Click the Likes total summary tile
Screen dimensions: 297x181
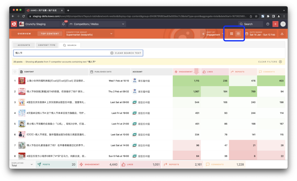click(x=141, y=164)
